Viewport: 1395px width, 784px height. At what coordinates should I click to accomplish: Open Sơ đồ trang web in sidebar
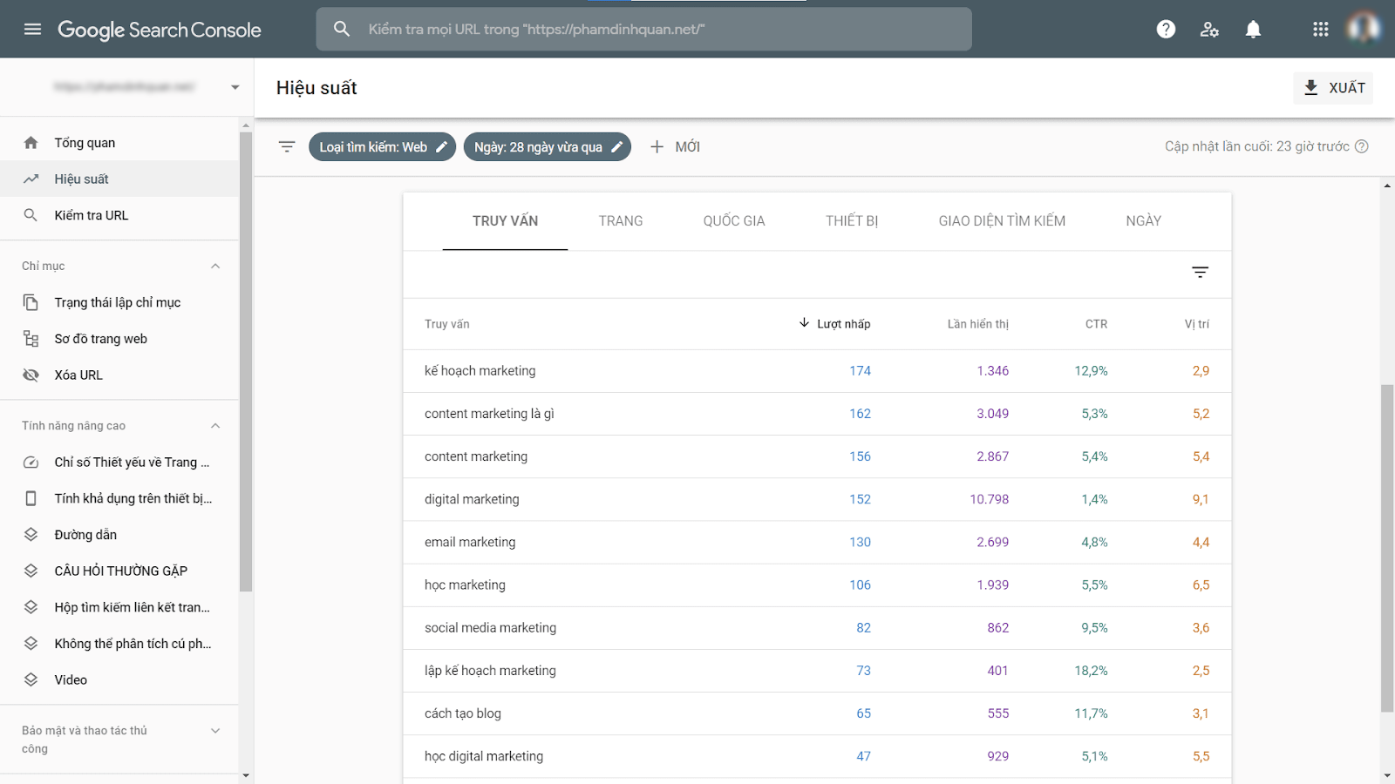pyautogui.click(x=100, y=339)
